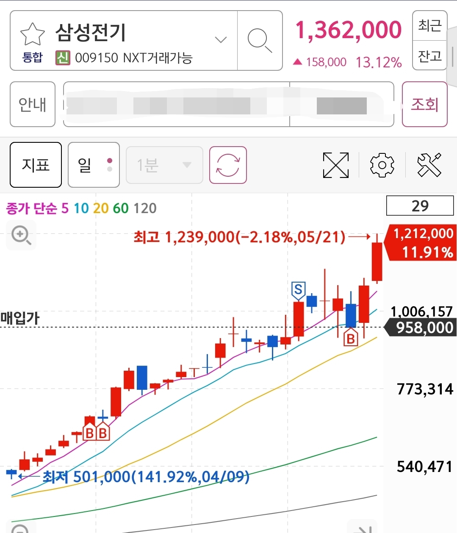Expand the 삼성전기 stock selector chevron
Image resolution: width=457 pixels, height=533 pixels.
click(221, 40)
